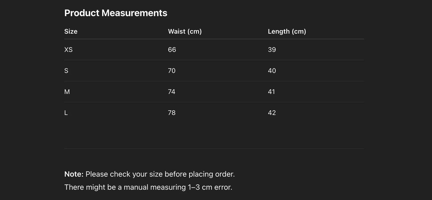Click length value 39 for XS
The width and height of the screenshot is (432, 200).
(x=272, y=49)
